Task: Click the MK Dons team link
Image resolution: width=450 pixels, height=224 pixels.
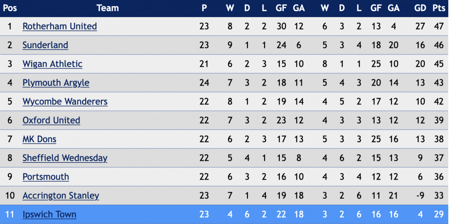Action: [40, 139]
